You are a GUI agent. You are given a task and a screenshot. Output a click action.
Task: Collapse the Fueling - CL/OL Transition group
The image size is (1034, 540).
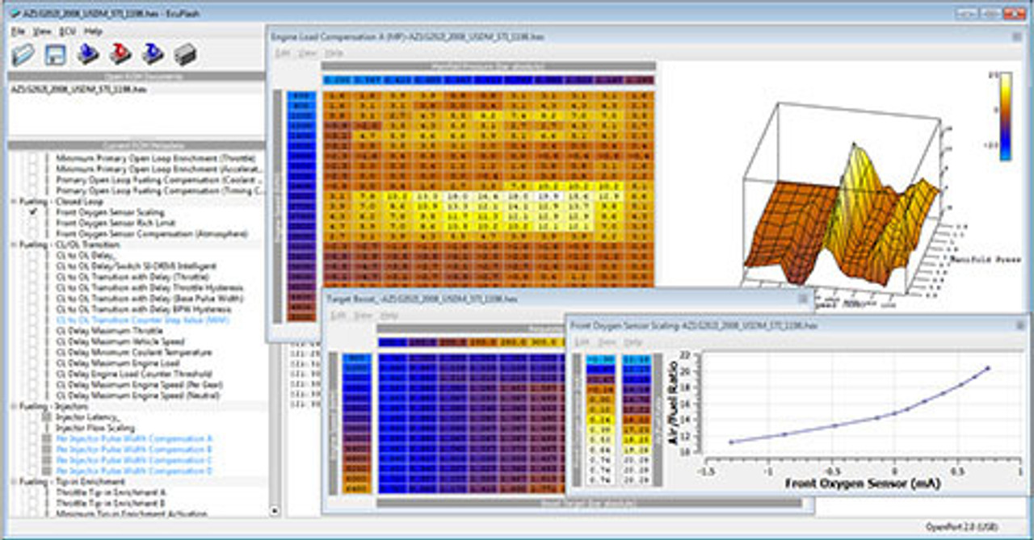(x=13, y=244)
